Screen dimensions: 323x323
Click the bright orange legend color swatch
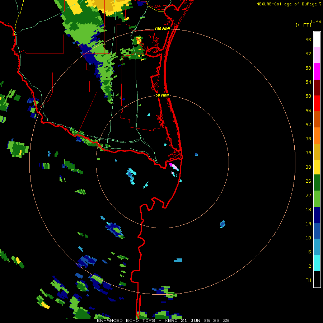(x=317, y=136)
